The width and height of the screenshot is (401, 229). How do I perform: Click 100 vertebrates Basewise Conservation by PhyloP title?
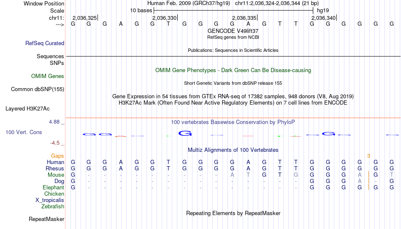[233, 122]
